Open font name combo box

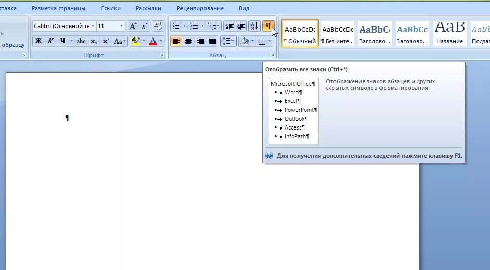click(64, 26)
